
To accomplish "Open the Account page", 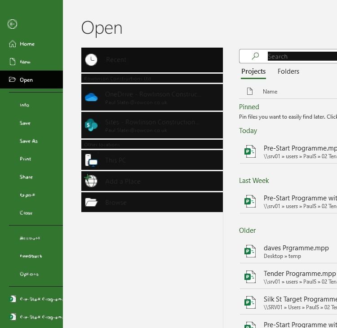I will [31, 238].
